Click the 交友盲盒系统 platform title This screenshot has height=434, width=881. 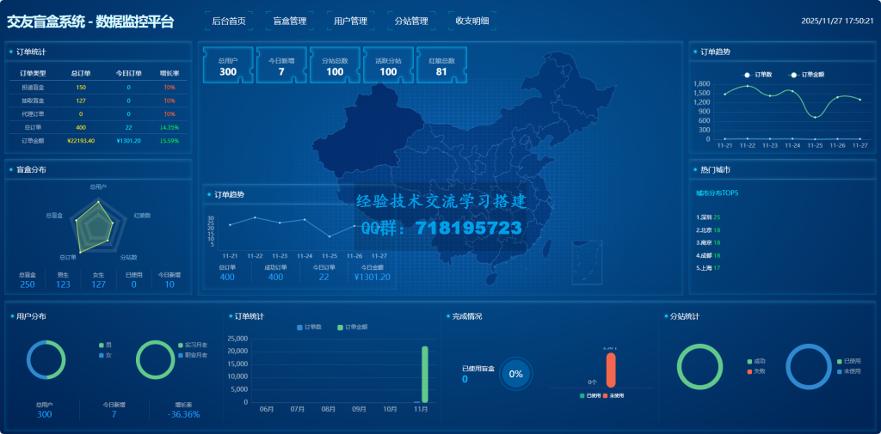[x=90, y=21]
